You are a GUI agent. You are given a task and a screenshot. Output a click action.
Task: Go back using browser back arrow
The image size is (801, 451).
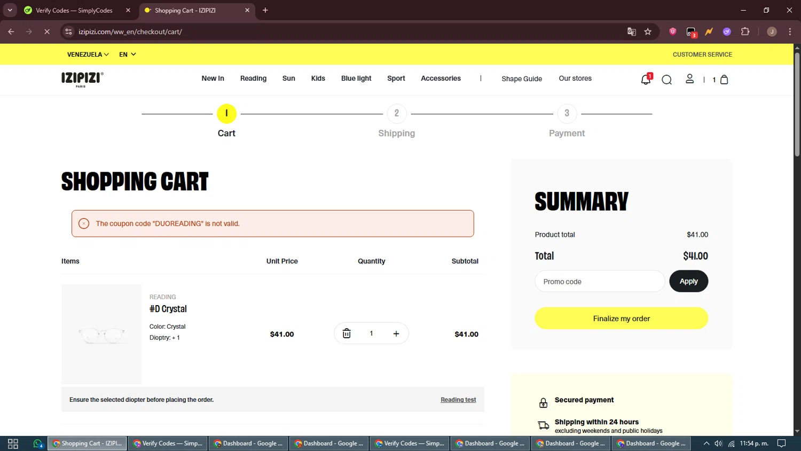coord(11,32)
